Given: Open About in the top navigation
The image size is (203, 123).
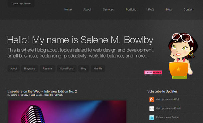Looking at the screenshot, I should pyautogui.click(x=87, y=9).
